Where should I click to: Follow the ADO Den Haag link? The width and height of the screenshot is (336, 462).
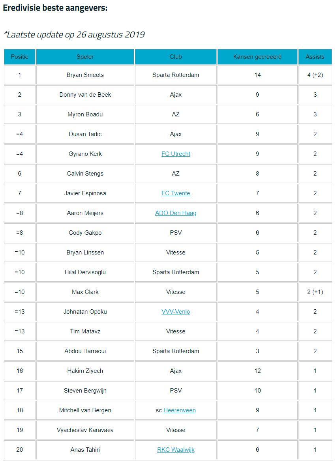coord(176,213)
